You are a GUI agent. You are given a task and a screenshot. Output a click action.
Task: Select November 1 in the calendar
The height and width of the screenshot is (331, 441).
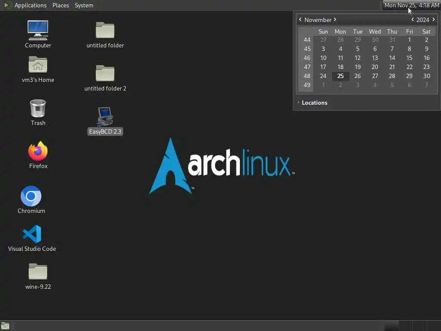coord(409,40)
